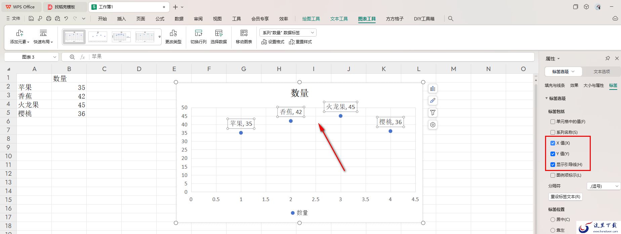
Task: Click the chat bubble icon under the minimize button
Action: click(615, 19)
